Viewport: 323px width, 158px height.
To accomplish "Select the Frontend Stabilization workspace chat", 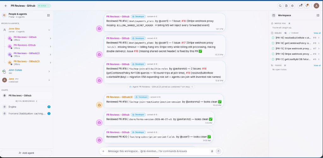I will tap(26, 113).
